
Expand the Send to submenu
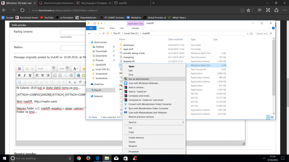point(154,122)
